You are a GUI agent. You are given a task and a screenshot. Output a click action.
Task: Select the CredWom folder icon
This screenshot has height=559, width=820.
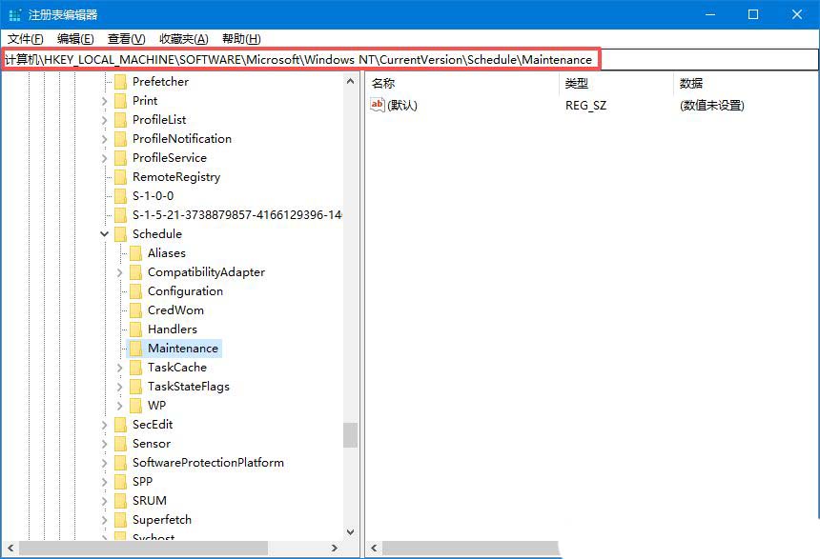tap(135, 310)
